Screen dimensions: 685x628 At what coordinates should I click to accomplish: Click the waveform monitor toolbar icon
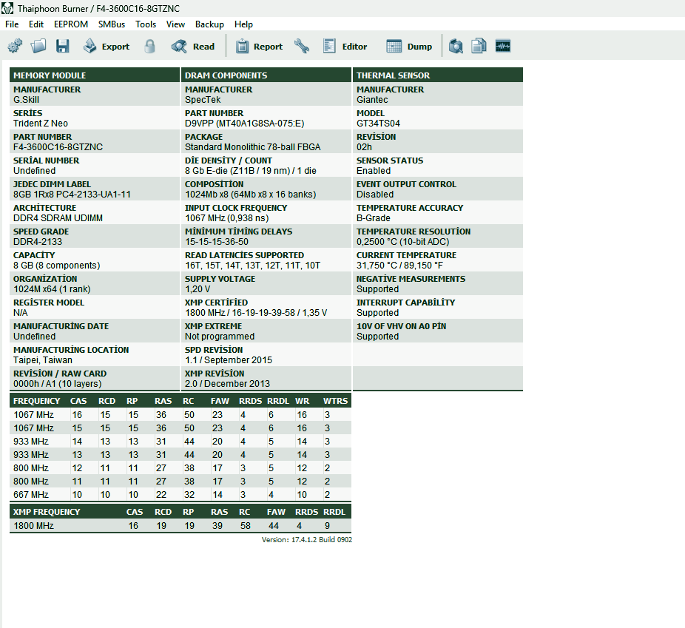tap(503, 46)
